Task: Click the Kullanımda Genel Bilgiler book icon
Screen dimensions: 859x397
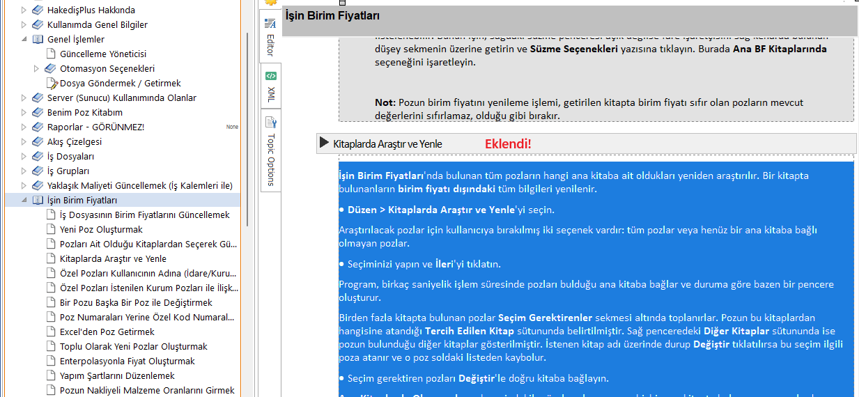Action: coord(38,25)
